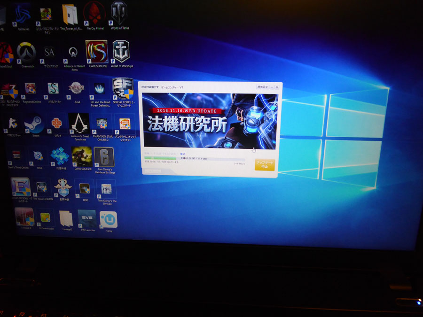Open PHANTASY STAR ONLINE 2 icon

[x=102, y=128]
